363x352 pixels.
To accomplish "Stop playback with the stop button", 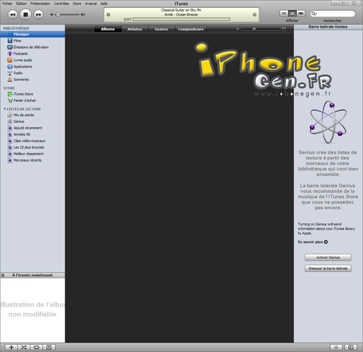I will click(x=26, y=15).
